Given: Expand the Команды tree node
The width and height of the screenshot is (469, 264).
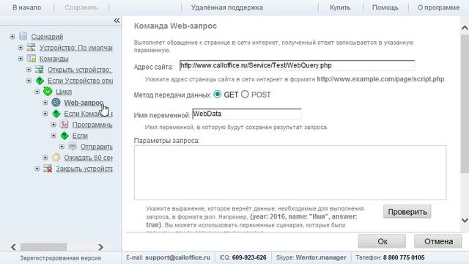Looking at the screenshot, I should point(21,59).
